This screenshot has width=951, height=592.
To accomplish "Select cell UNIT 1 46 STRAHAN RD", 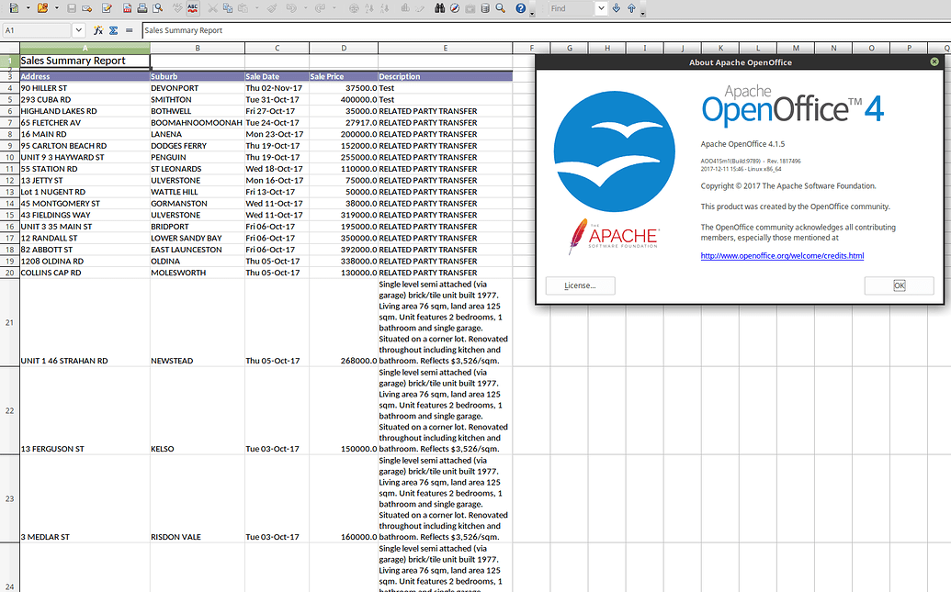I will pos(85,322).
